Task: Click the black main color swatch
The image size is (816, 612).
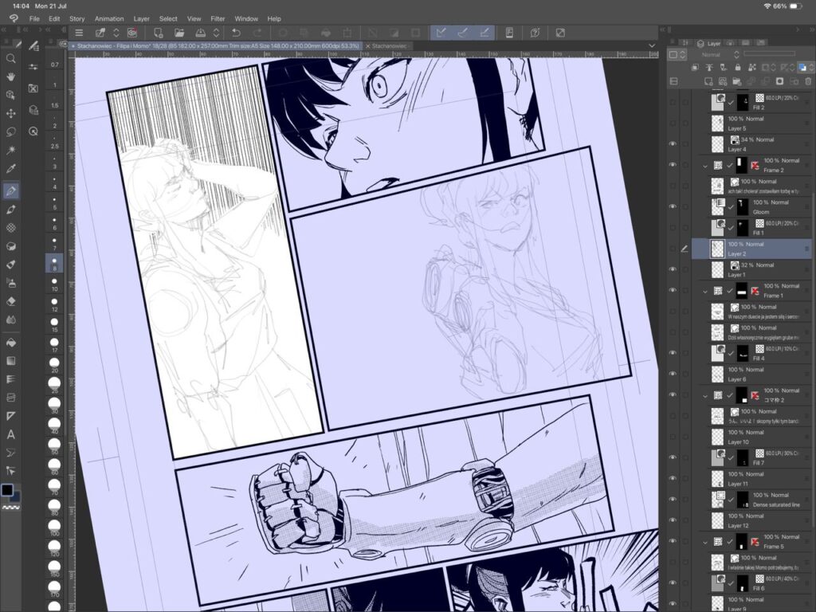Action: [x=7, y=489]
